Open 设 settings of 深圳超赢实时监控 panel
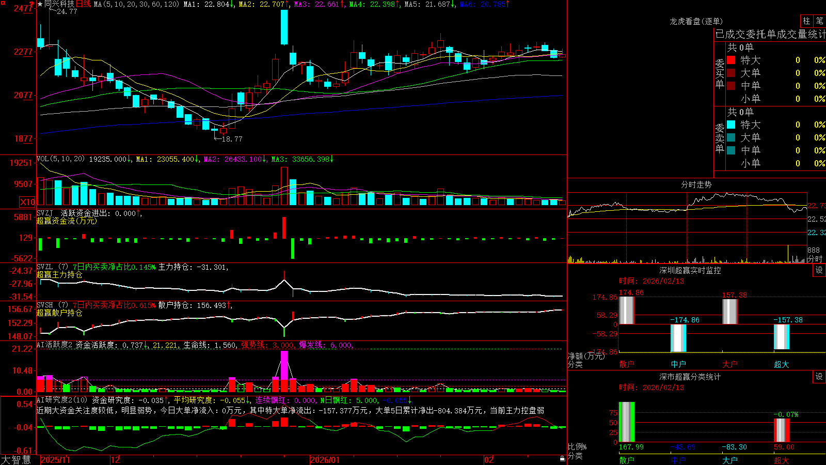Screen dimensions: 826x465 pyautogui.click(x=819, y=270)
